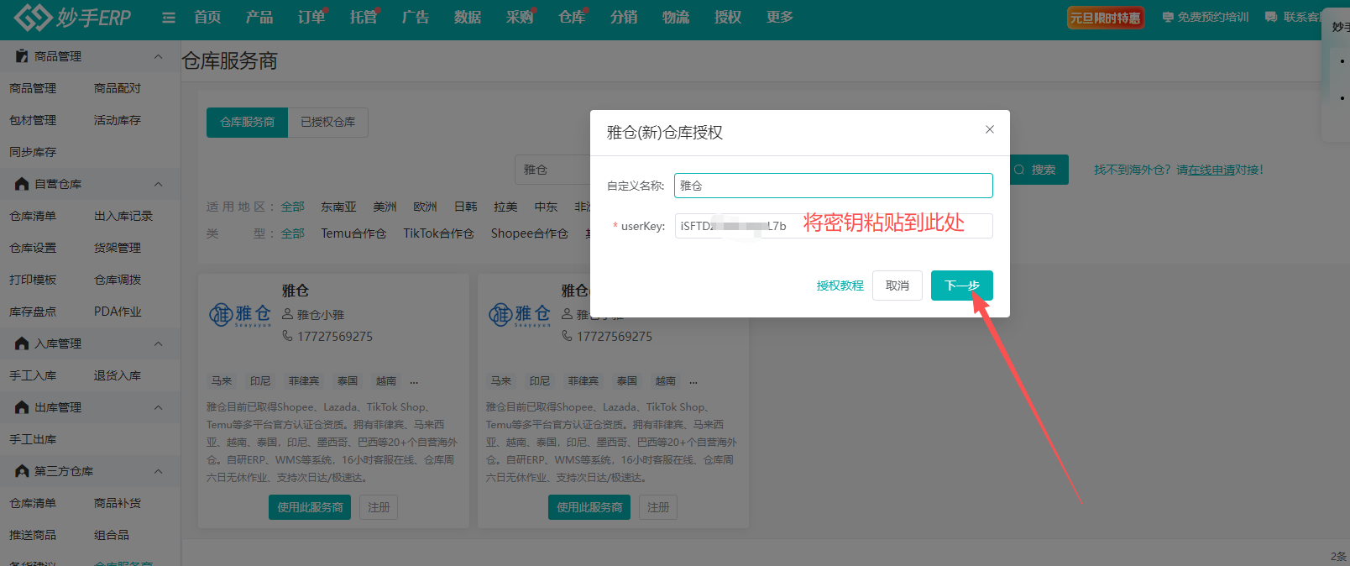This screenshot has width=1350, height=566.
Task: Click the search magnifier 搜索 button
Action: (x=1039, y=170)
